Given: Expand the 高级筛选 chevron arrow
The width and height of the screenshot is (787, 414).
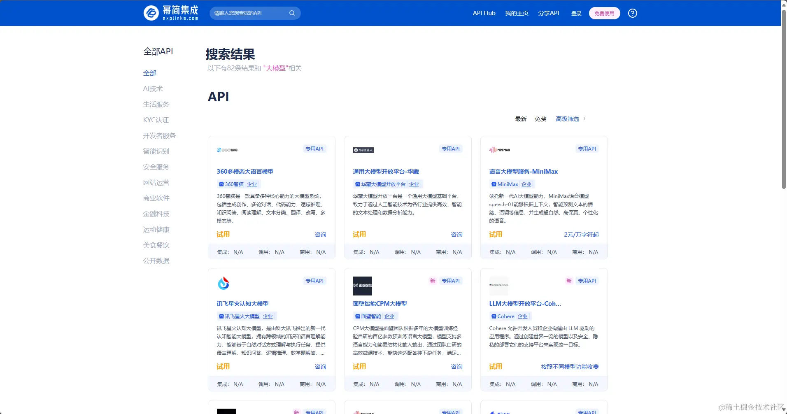Looking at the screenshot, I should (x=584, y=119).
